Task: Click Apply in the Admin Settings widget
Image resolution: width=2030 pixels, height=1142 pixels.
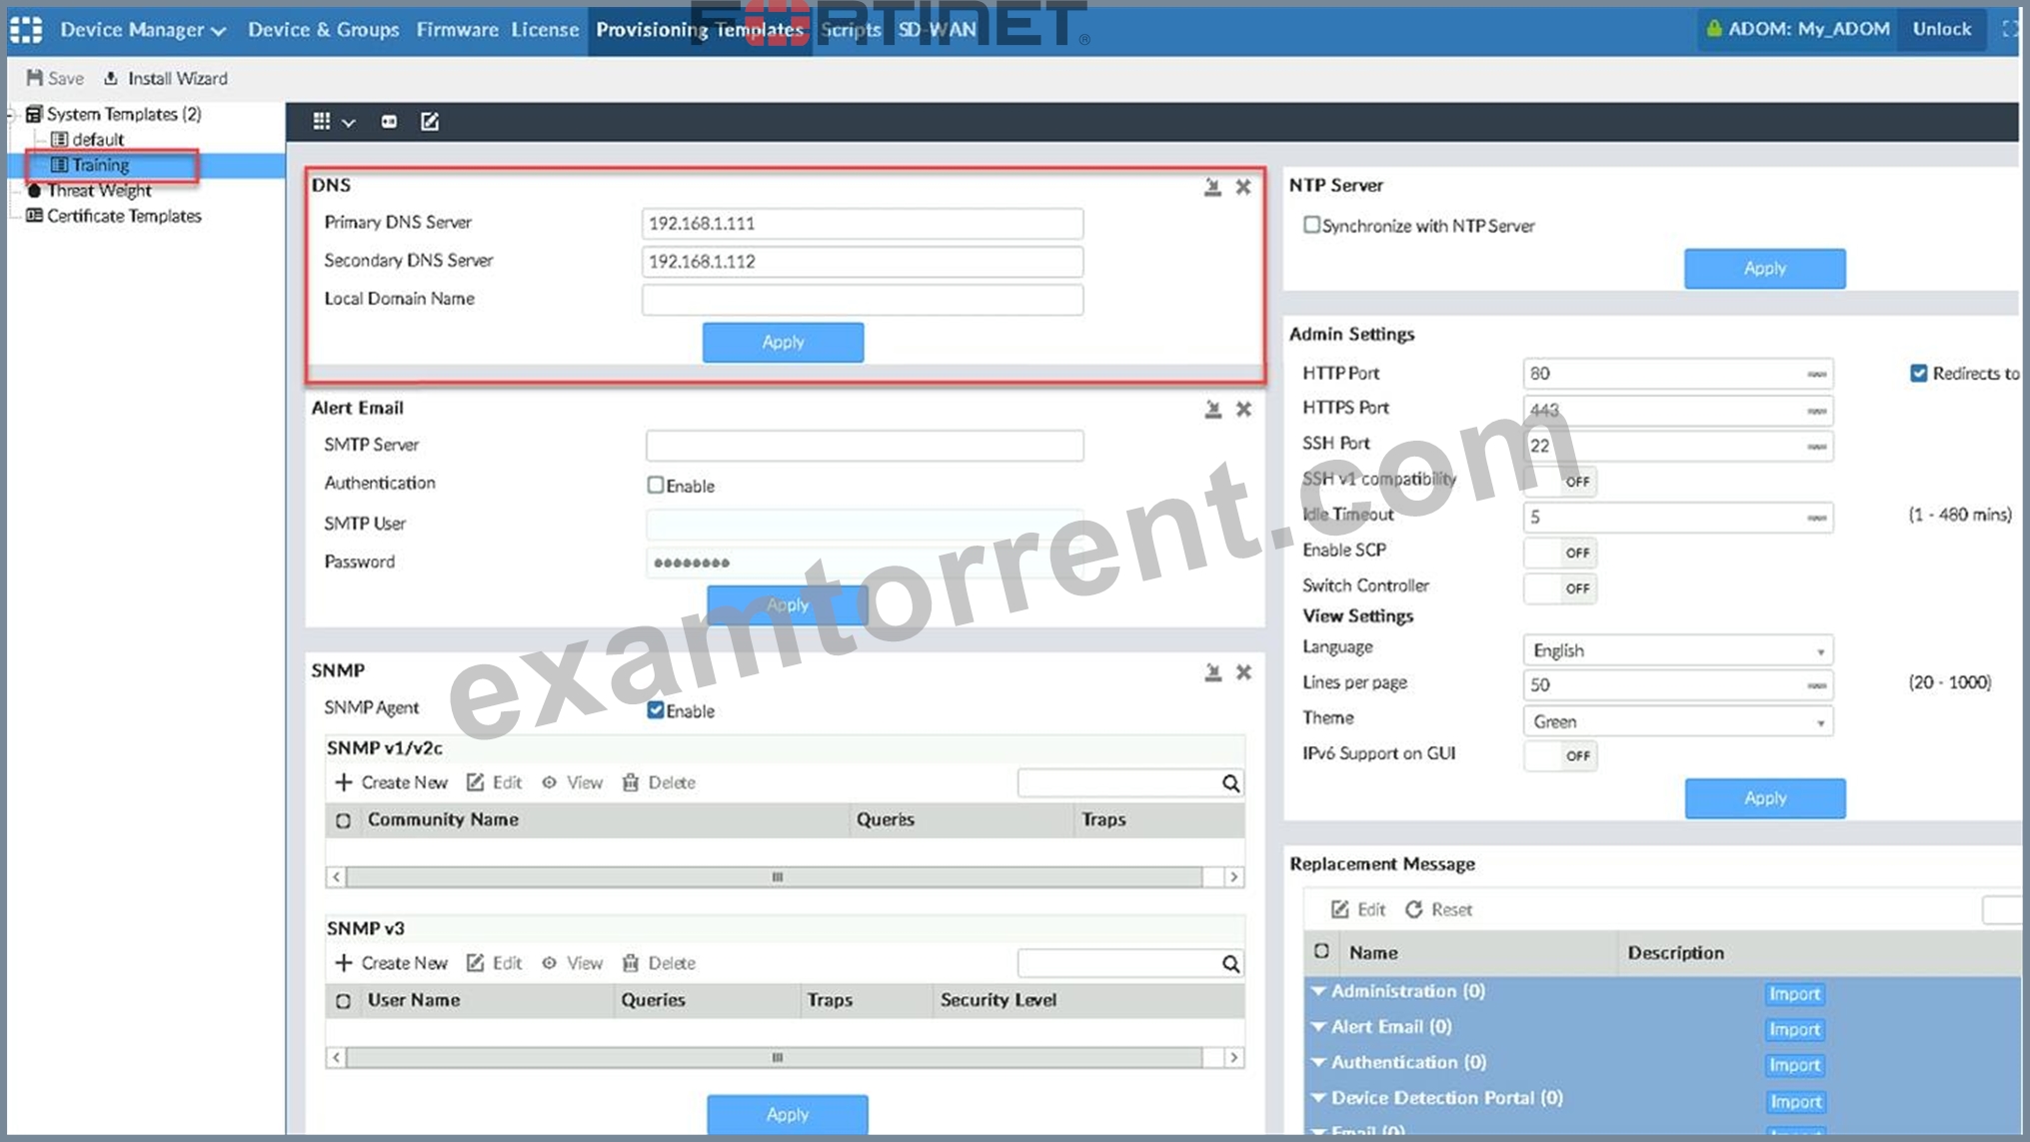Action: 1765,798
